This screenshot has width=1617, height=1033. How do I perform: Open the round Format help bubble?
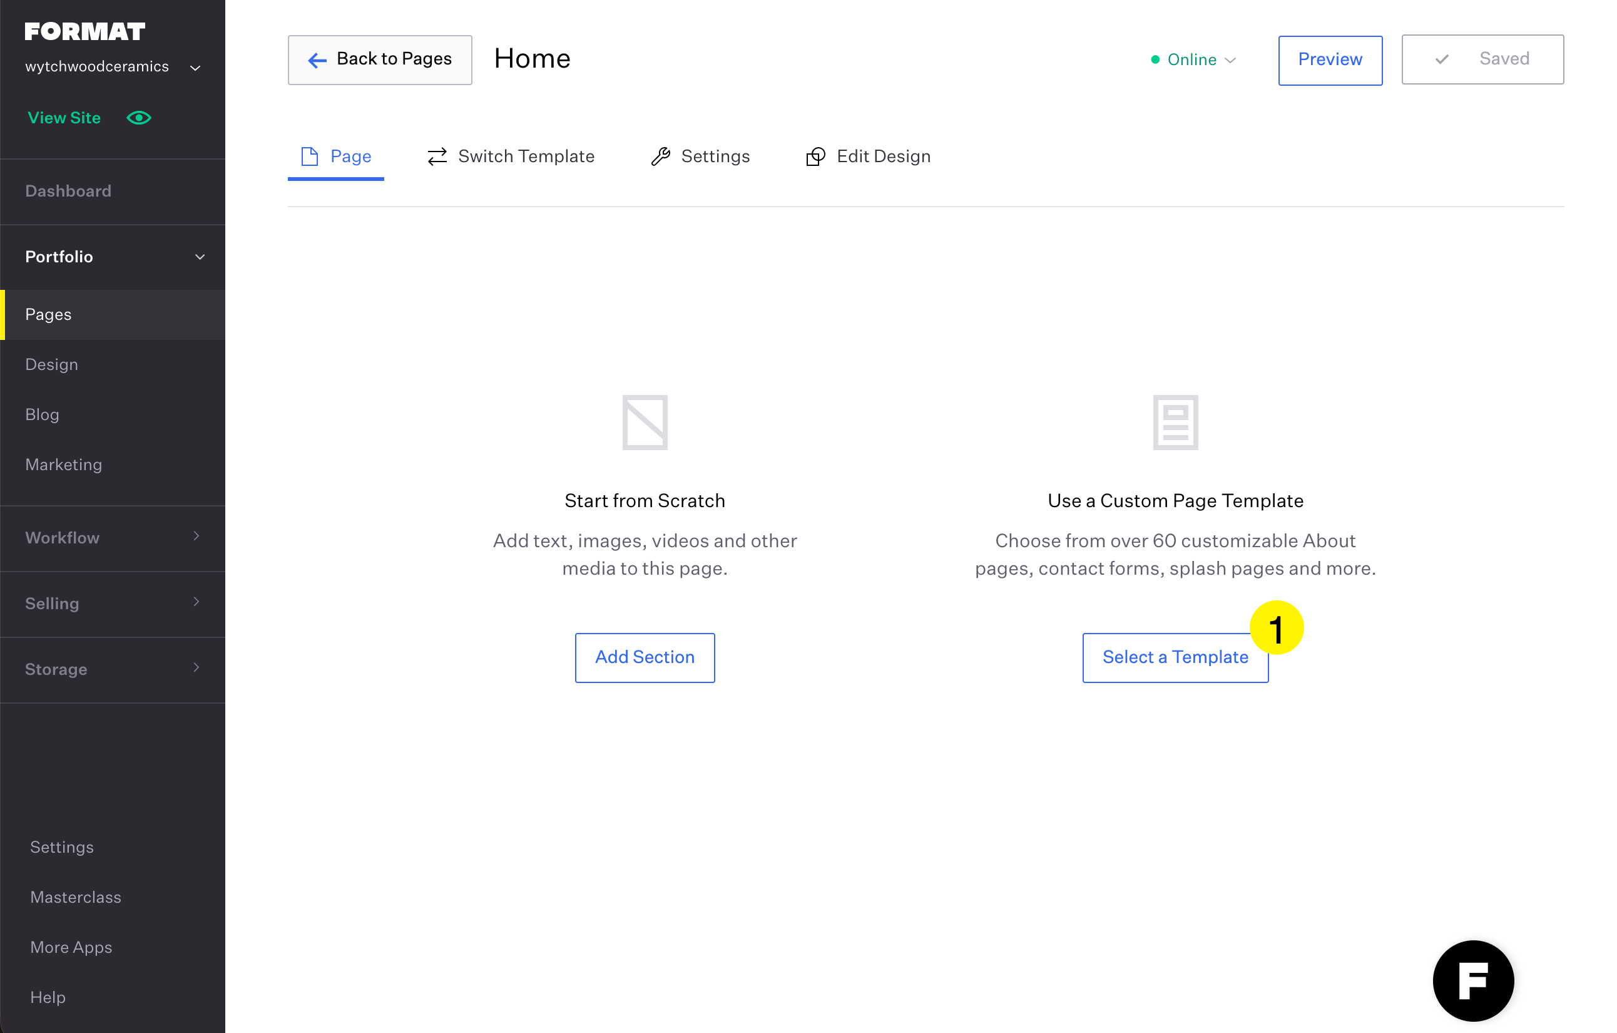(x=1472, y=980)
